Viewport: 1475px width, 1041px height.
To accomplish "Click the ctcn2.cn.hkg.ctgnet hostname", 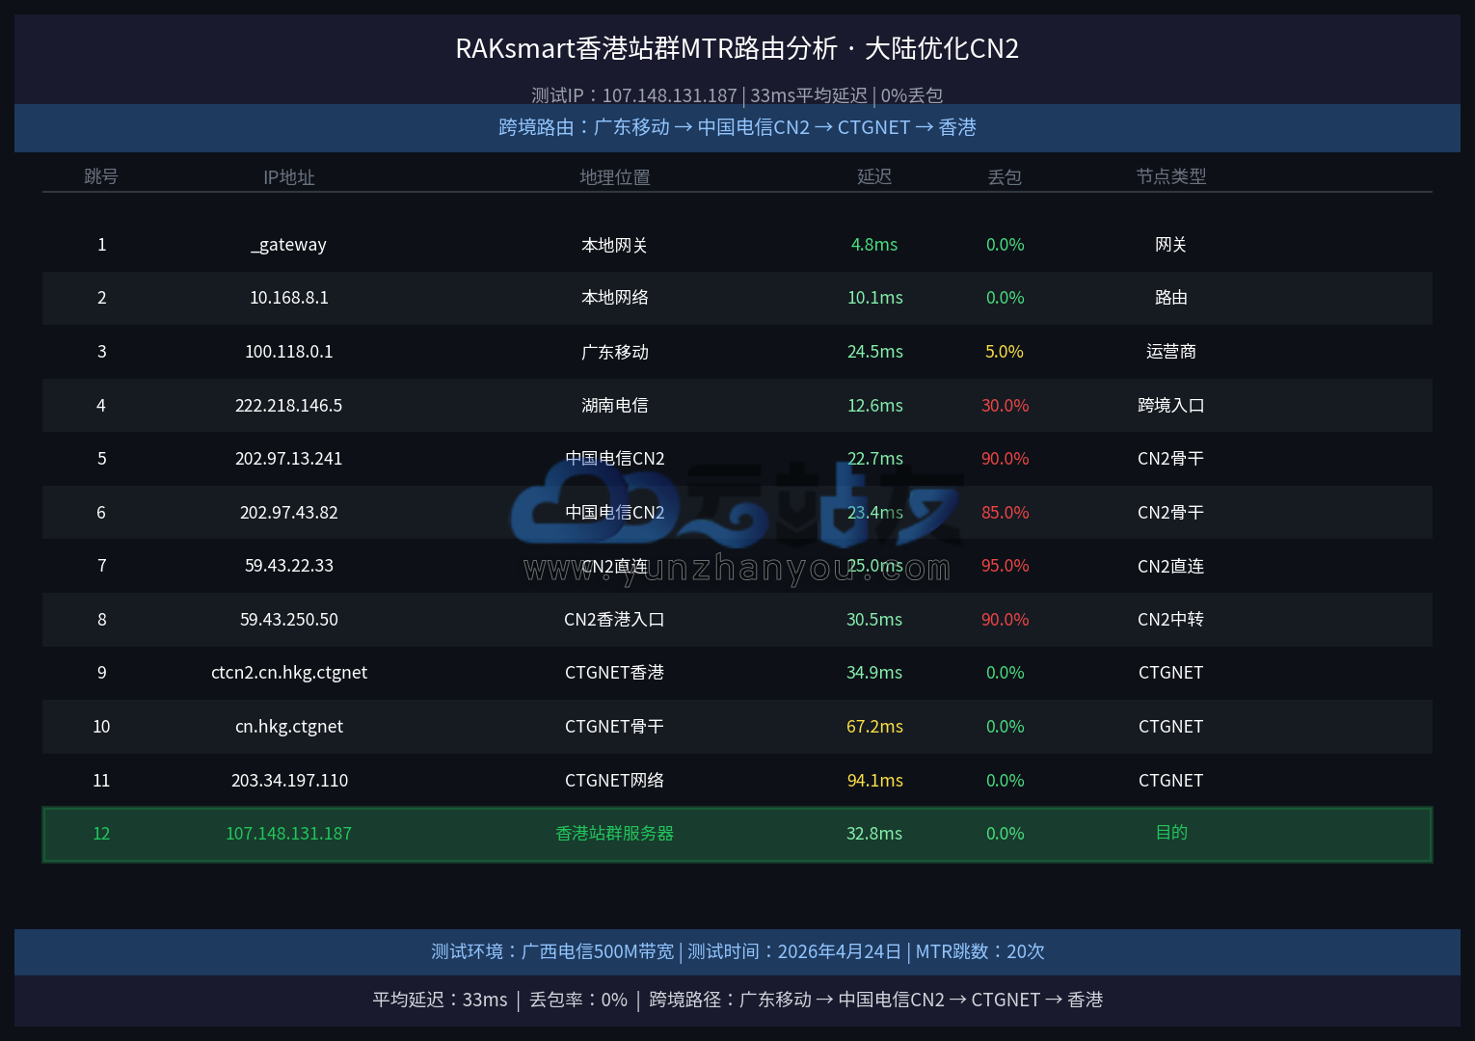I will [288, 673].
